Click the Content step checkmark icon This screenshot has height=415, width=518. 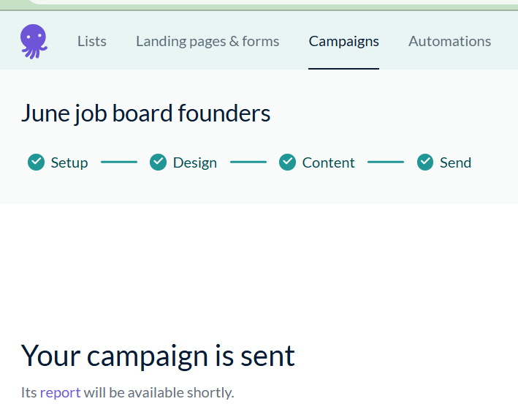click(288, 162)
